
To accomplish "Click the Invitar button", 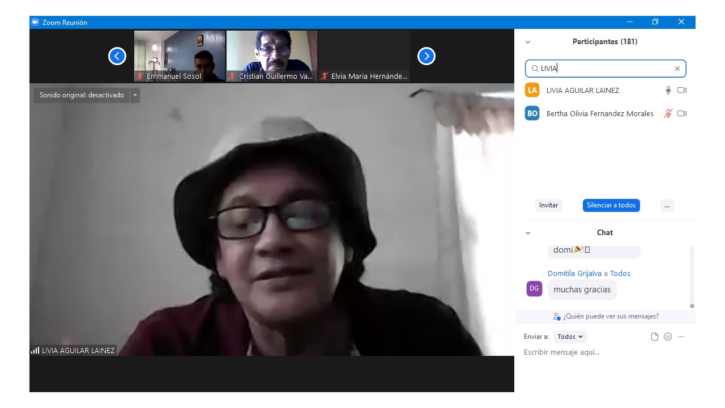I will (548, 205).
